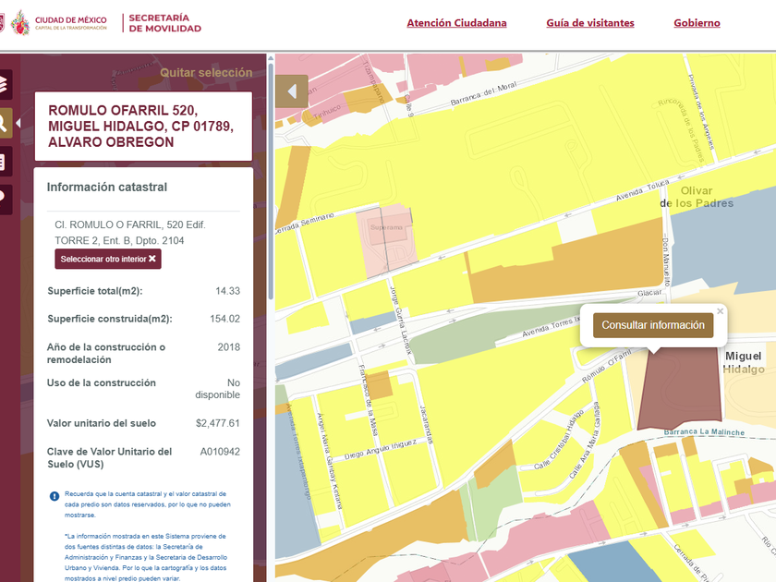Click Consultar información button

(x=653, y=325)
